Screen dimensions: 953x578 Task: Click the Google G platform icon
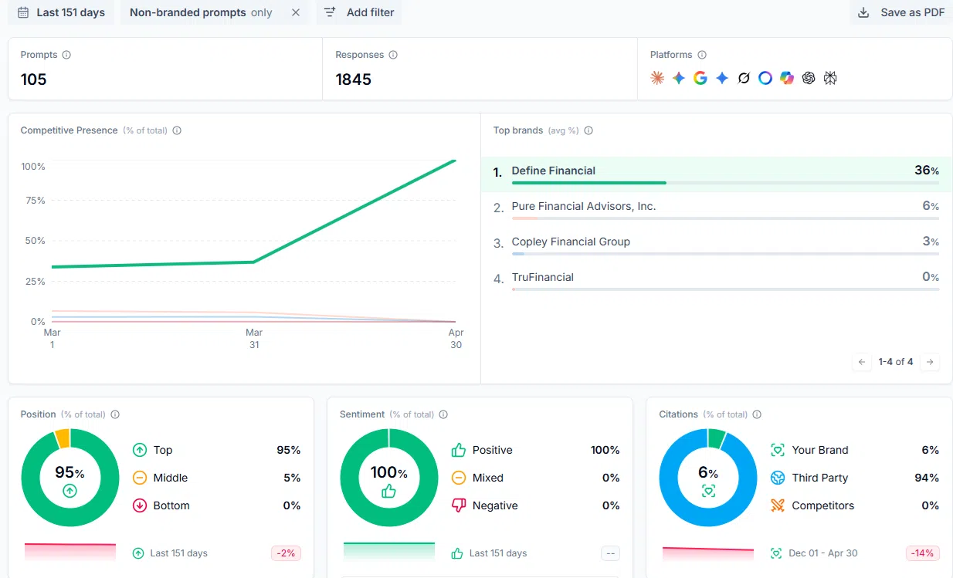(700, 78)
